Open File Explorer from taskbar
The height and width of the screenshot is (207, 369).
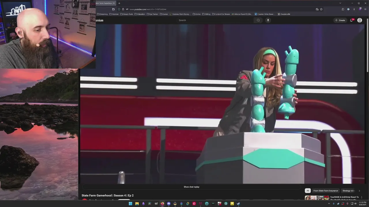point(137,204)
